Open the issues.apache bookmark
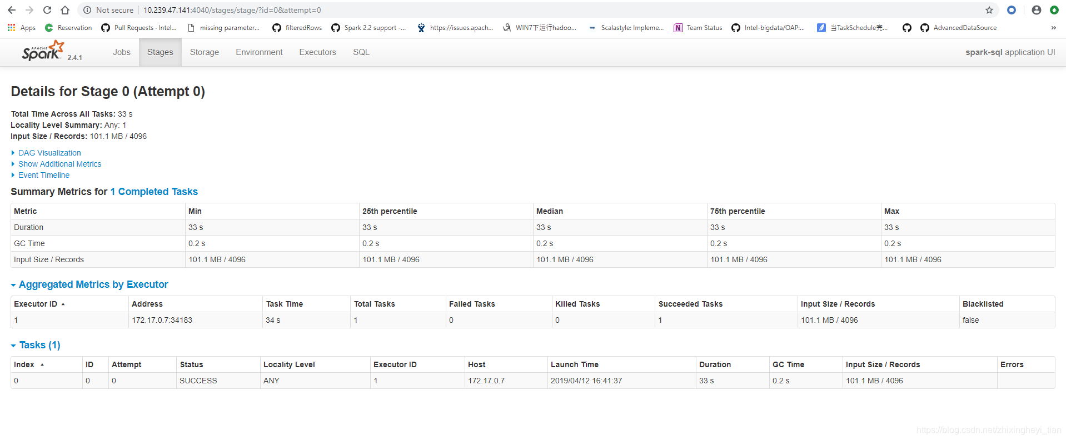This screenshot has width=1066, height=440. [x=455, y=28]
